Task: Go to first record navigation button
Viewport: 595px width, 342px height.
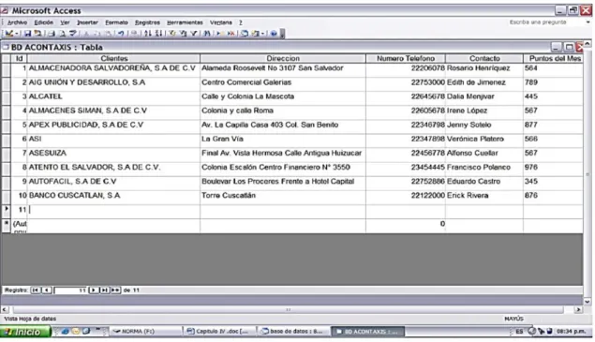Action: coord(36,290)
